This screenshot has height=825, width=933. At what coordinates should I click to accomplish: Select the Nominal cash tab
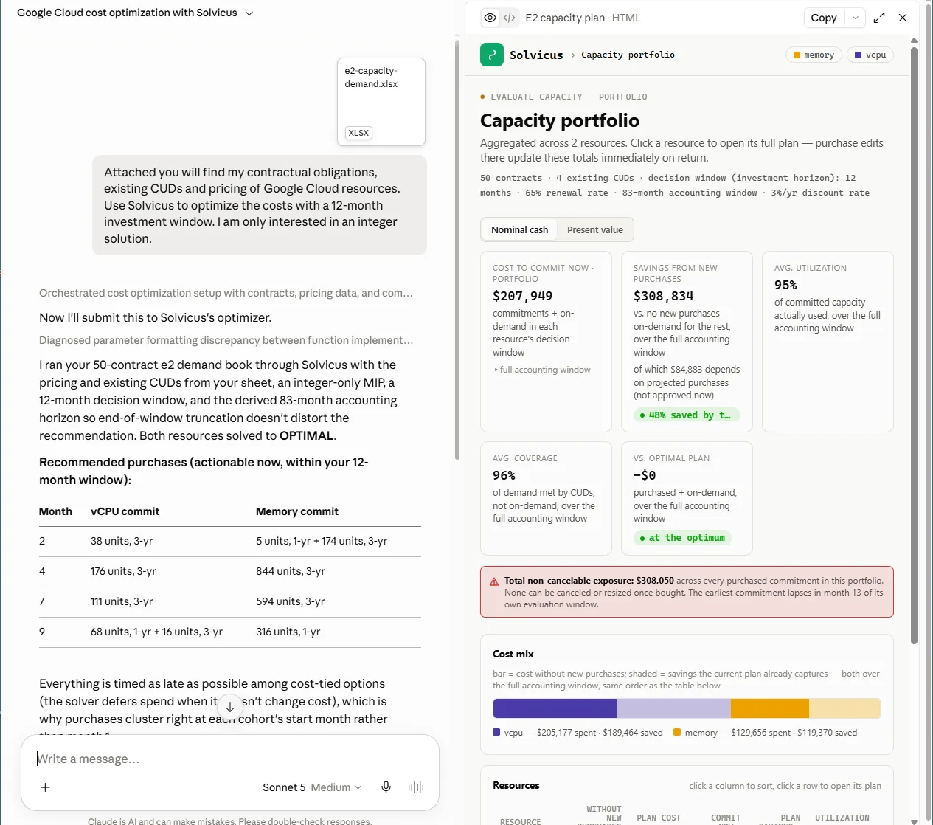coord(519,230)
